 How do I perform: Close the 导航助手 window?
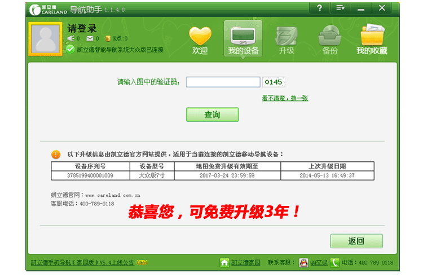tap(382, 8)
